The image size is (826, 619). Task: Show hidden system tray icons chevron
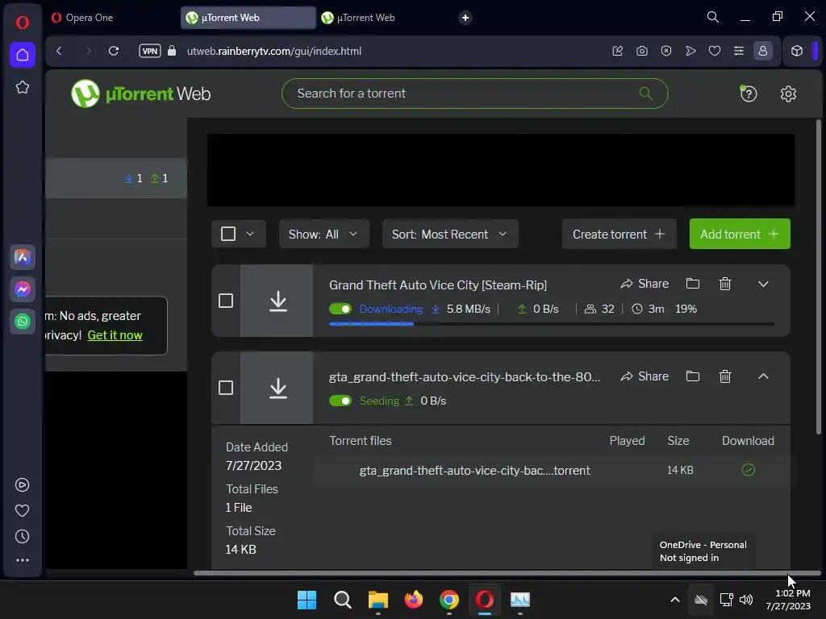675,600
